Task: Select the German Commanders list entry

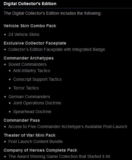Action: (x=29, y=97)
